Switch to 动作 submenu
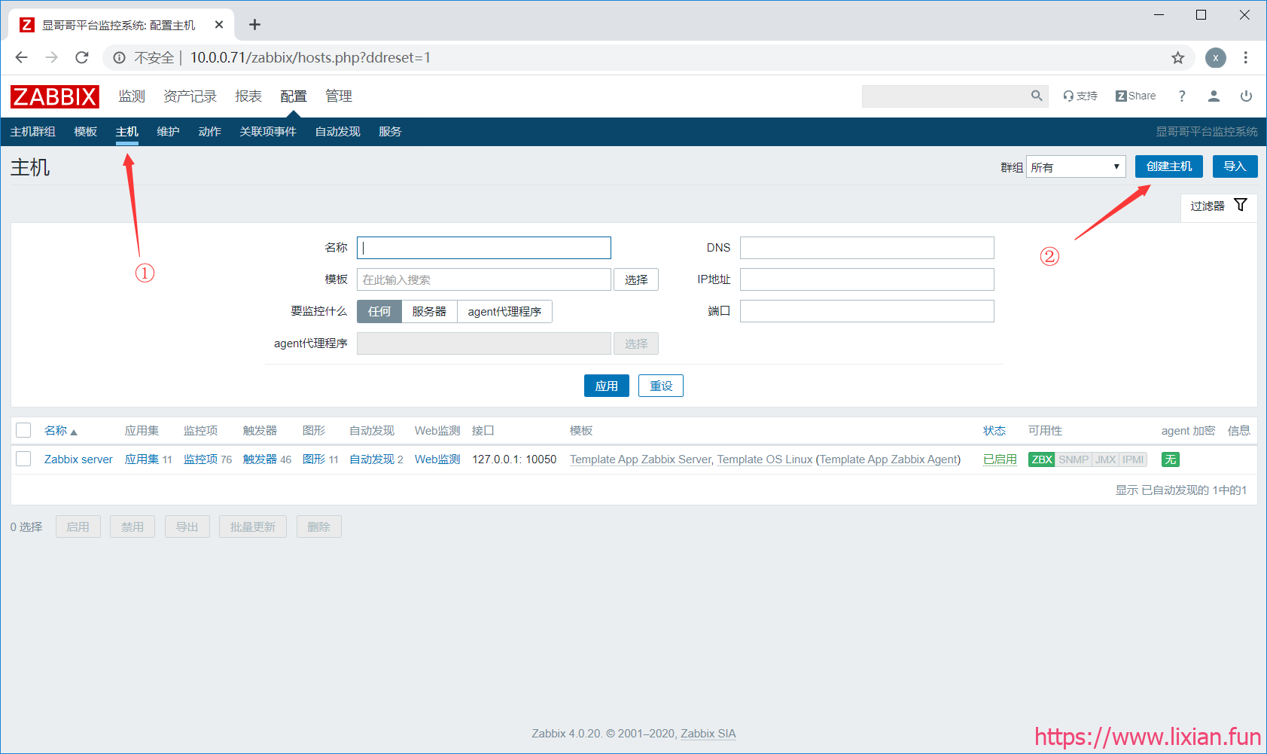This screenshot has width=1267, height=754. (x=210, y=132)
